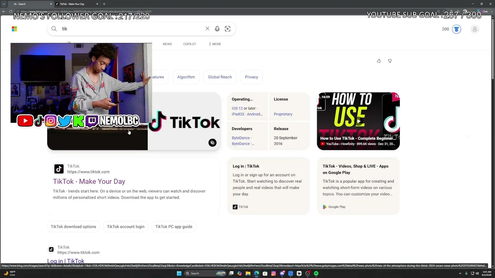Select the Global Reach topic chip
495x278 pixels.
point(220,77)
